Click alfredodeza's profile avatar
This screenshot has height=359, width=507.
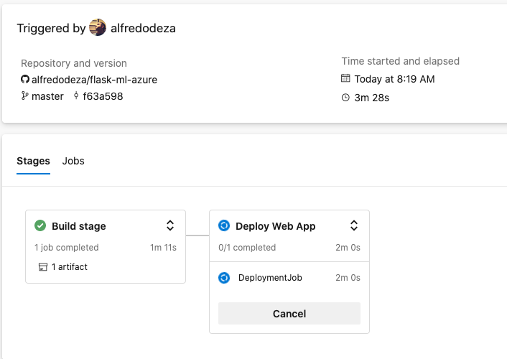click(x=98, y=28)
